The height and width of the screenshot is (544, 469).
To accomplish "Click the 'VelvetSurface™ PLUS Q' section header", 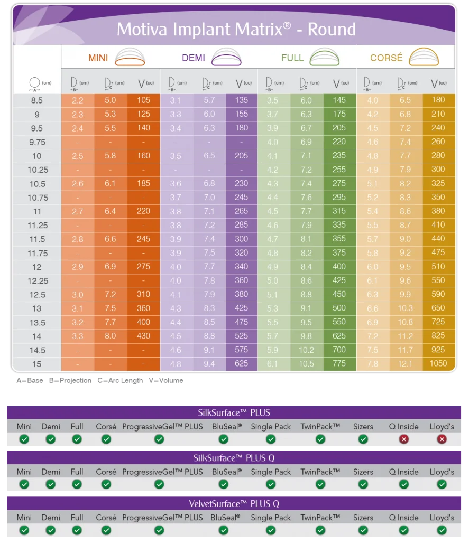I will (x=234, y=504).
